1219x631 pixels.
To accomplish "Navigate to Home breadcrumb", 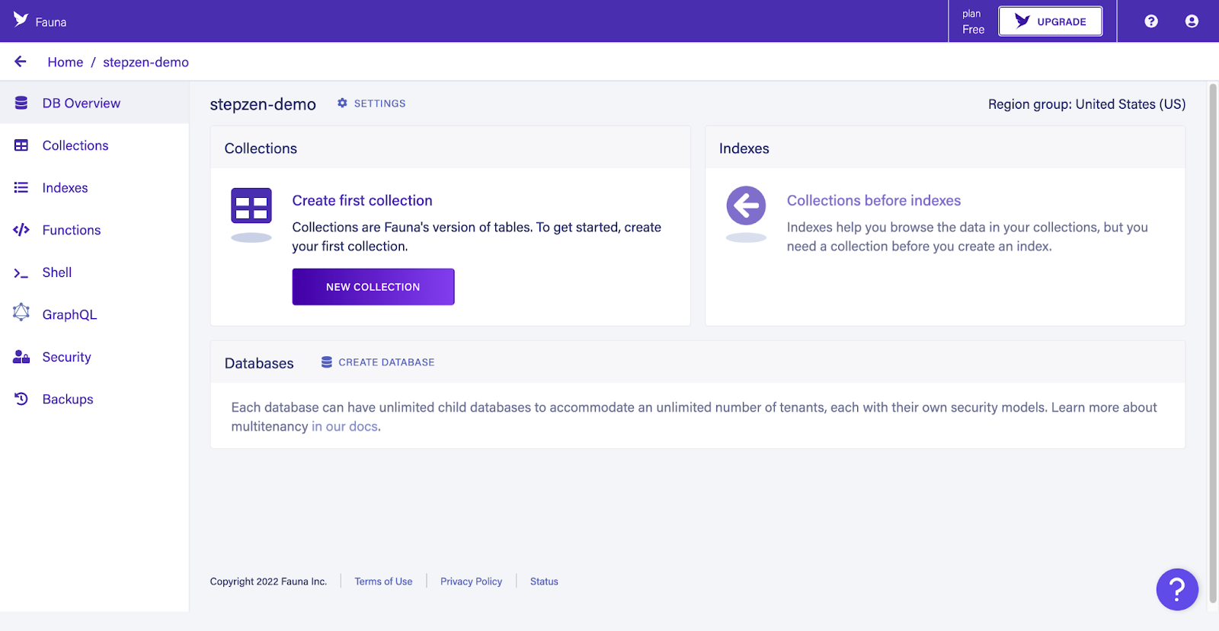I will click(66, 62).
